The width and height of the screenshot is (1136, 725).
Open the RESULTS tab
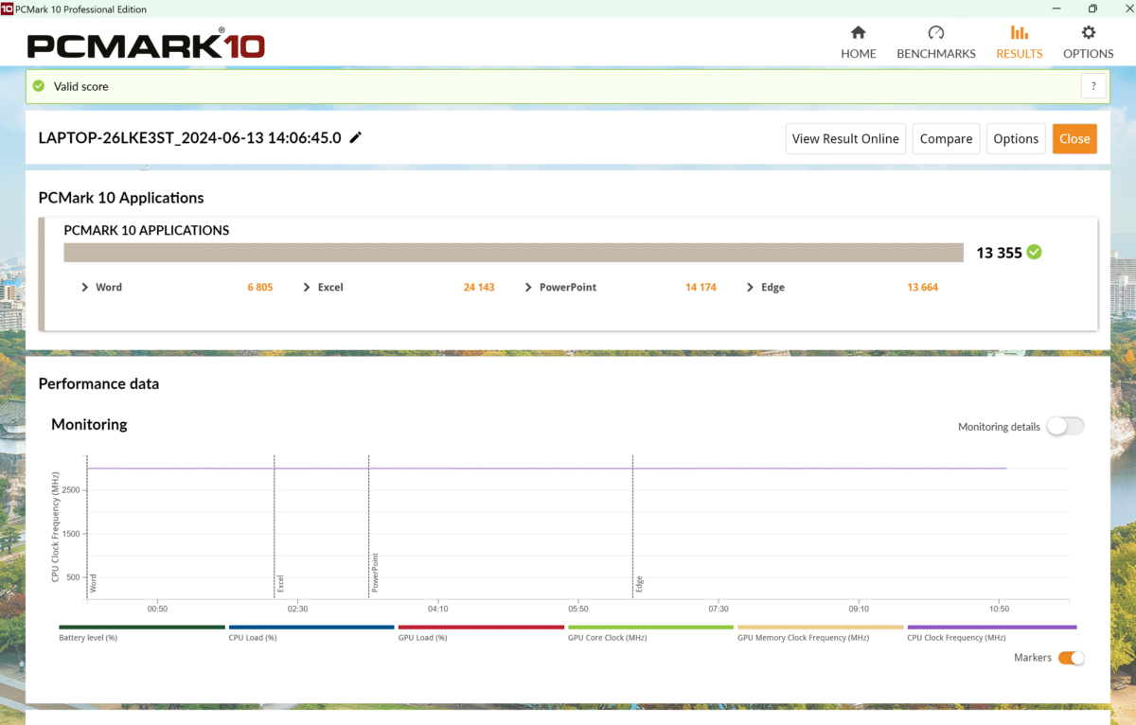[x=1019, y=43]
